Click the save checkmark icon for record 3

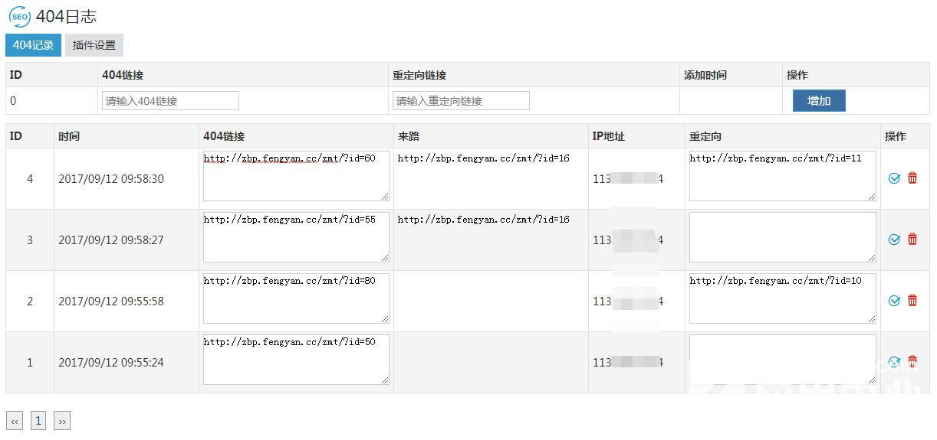[894, 240]
